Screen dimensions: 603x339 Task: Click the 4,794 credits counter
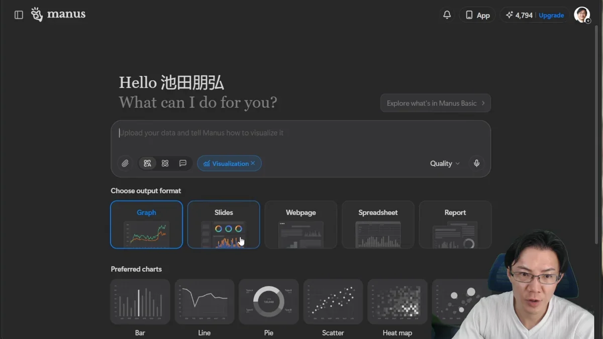pyautogui.click(x=519, y=15)
